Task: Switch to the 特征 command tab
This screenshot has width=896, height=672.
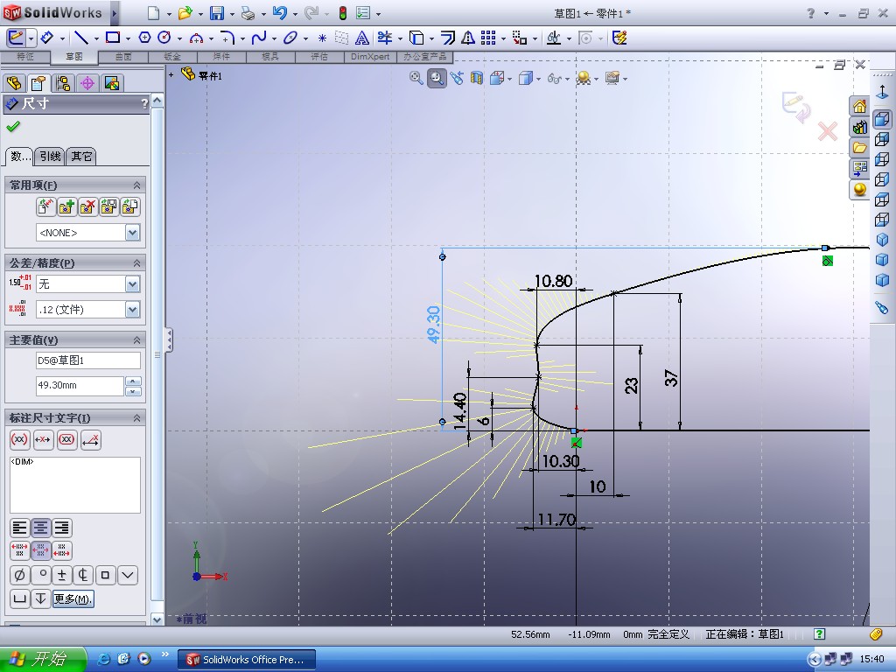Action: click(x=24, y=56)
